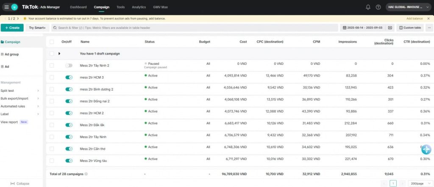Viewport: 434px width, 187px height.
Task: Enable the Mess 2tr Tây Ninh 2 campaign
Action: pos(69,66)
